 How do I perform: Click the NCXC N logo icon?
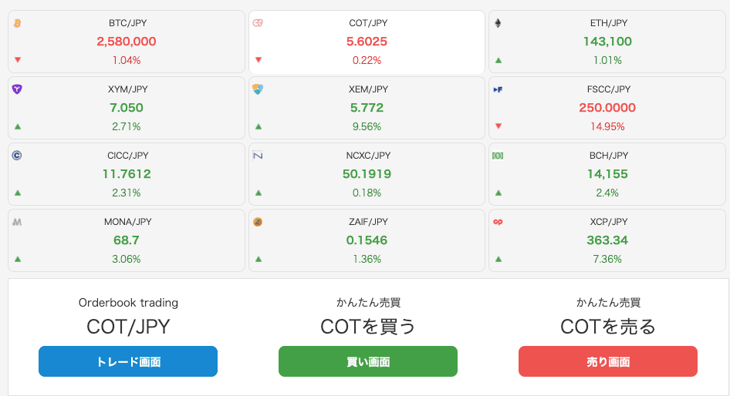point(258,155)
